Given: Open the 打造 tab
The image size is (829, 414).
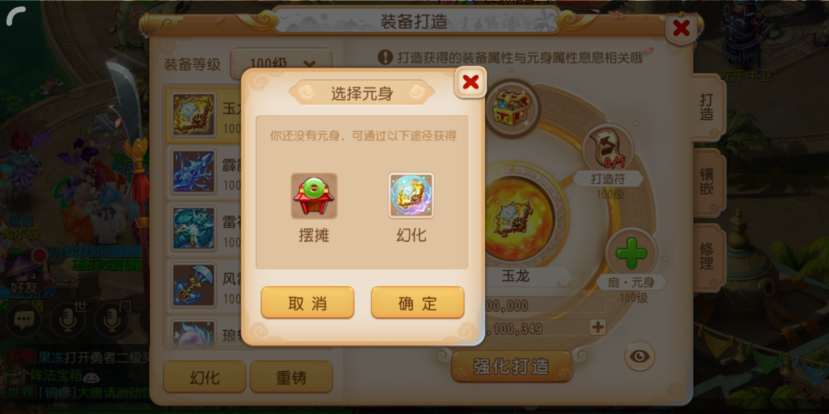Looking at the screenshot, I should (707, 107).
